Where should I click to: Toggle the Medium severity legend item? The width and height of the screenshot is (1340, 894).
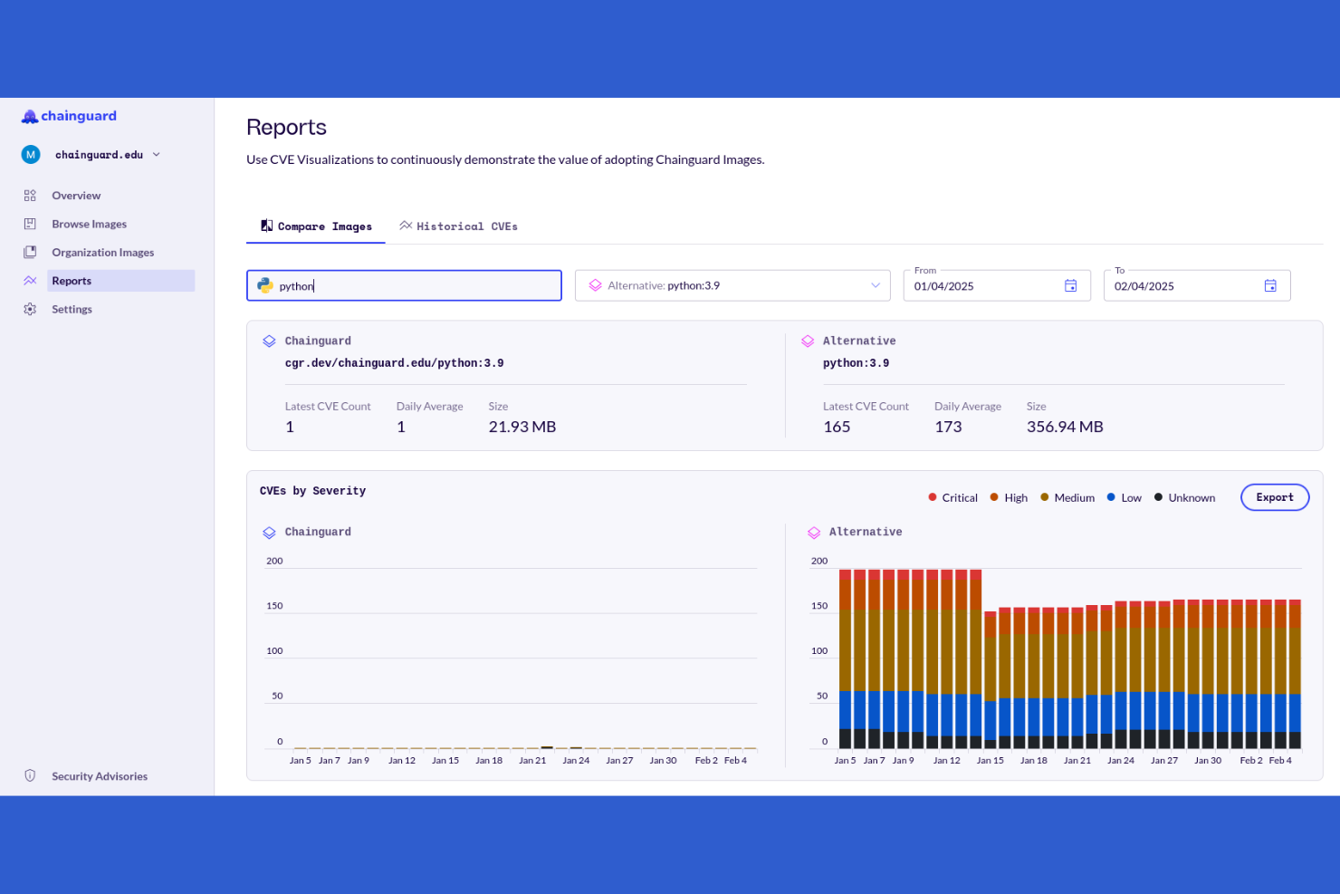(x=1067, y=497)
